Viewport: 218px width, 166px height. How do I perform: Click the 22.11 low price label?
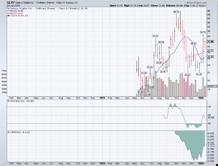[188, 75]
